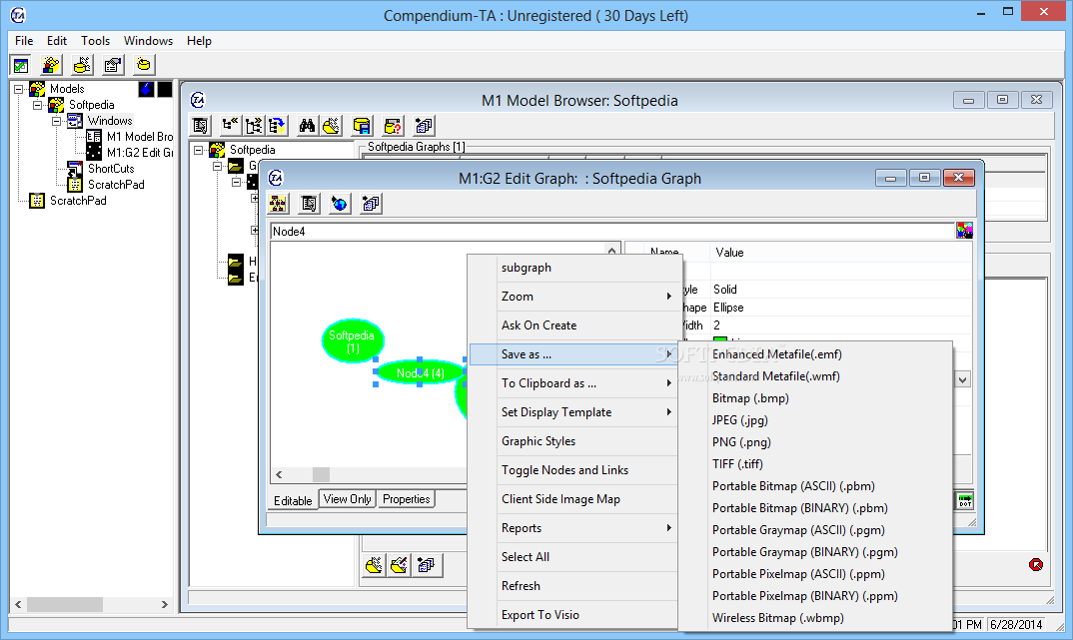Click the graph canvas scroll-left arrow
The width and height of the screenshot is (1073, 640).
(x=279, y=474)
